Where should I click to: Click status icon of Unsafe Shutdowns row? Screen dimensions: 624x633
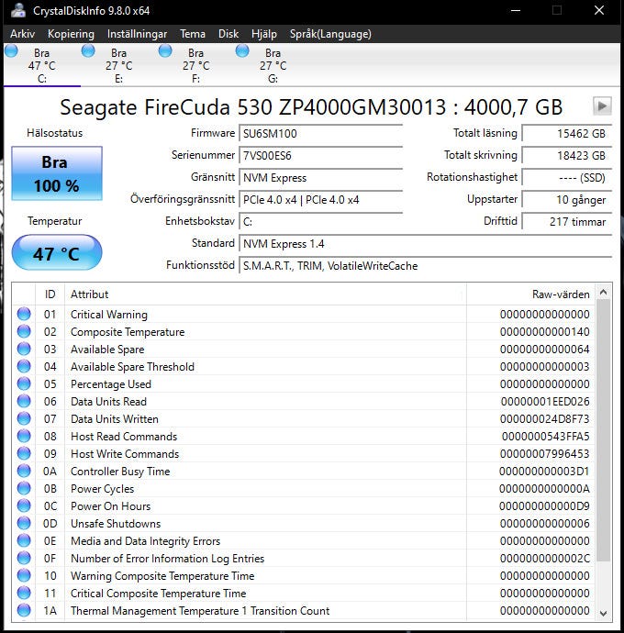24,523
